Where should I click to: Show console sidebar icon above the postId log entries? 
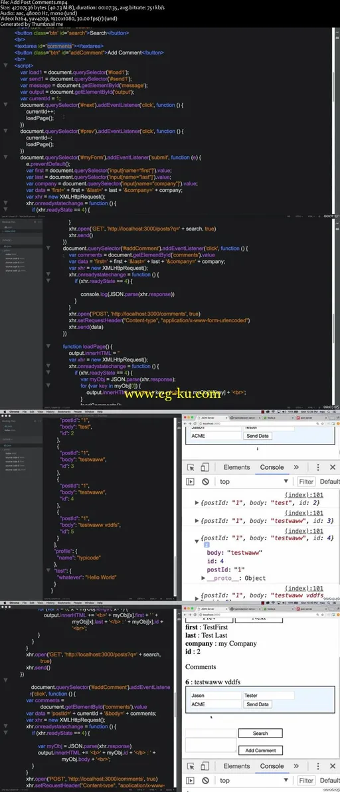[190, 481]
